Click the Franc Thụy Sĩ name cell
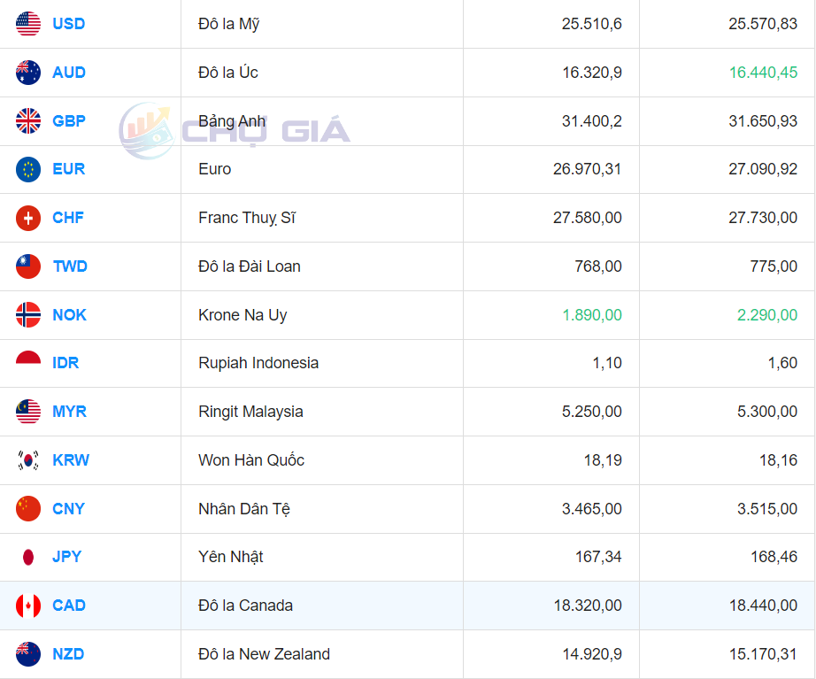The image size is (816, 679). coord(246,218)
